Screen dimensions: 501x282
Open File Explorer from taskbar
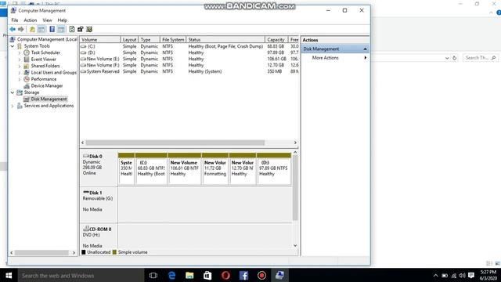(189, 275)
